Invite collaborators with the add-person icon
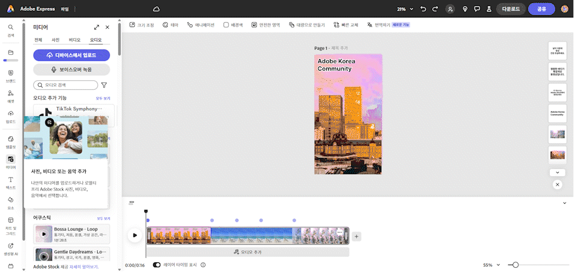 [x=451, y=9]
